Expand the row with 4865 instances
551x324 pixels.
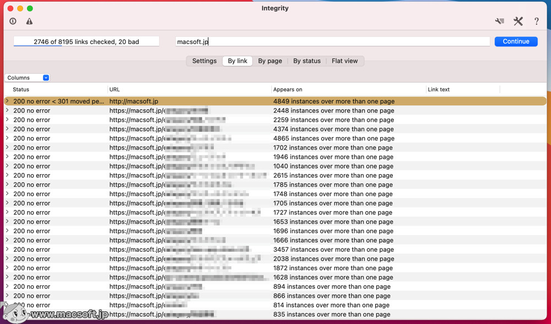[7, 138]
